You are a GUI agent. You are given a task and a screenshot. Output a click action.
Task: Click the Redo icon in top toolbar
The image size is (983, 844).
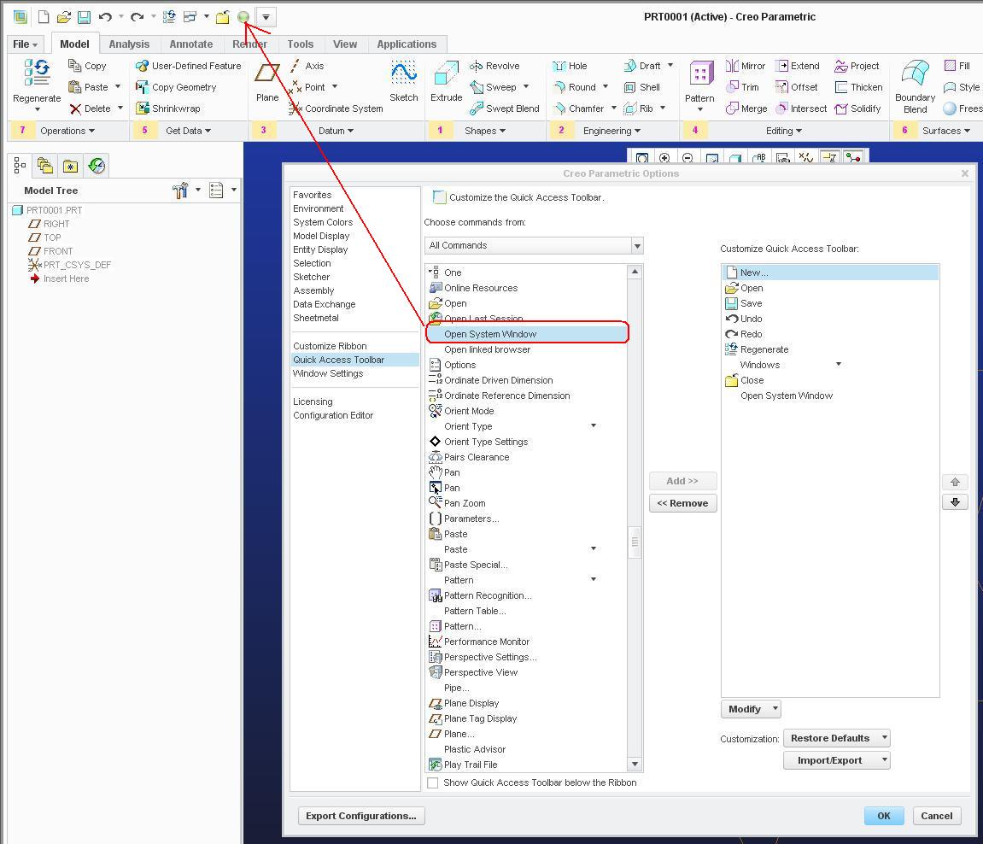coord(137,17)
